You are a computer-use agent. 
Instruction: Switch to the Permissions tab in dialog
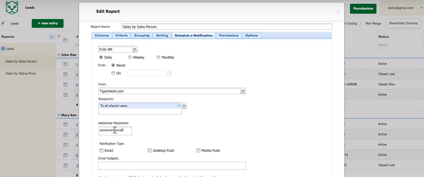229,36
